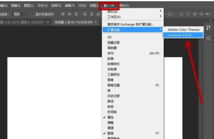Open the 图像(I) menu

16,5
